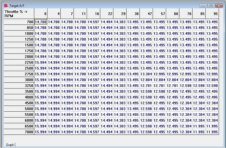Click the 16 throttle column header
Image resolution: width=226 pixels, height=148 pixels.
[x=94, y=14]
